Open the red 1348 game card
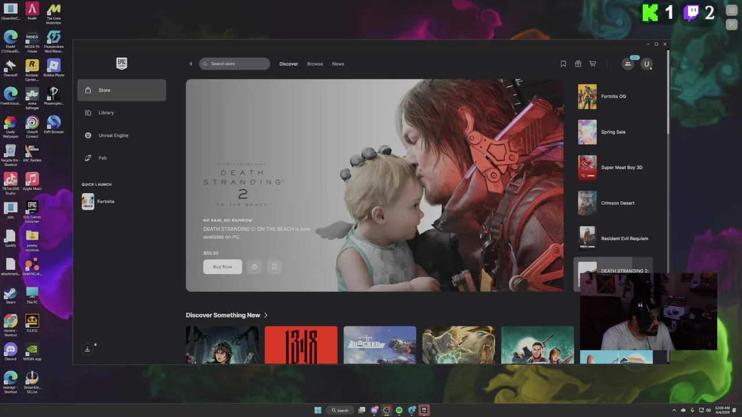742x417 pixels. pyautogui.click(x=301, y=345)
